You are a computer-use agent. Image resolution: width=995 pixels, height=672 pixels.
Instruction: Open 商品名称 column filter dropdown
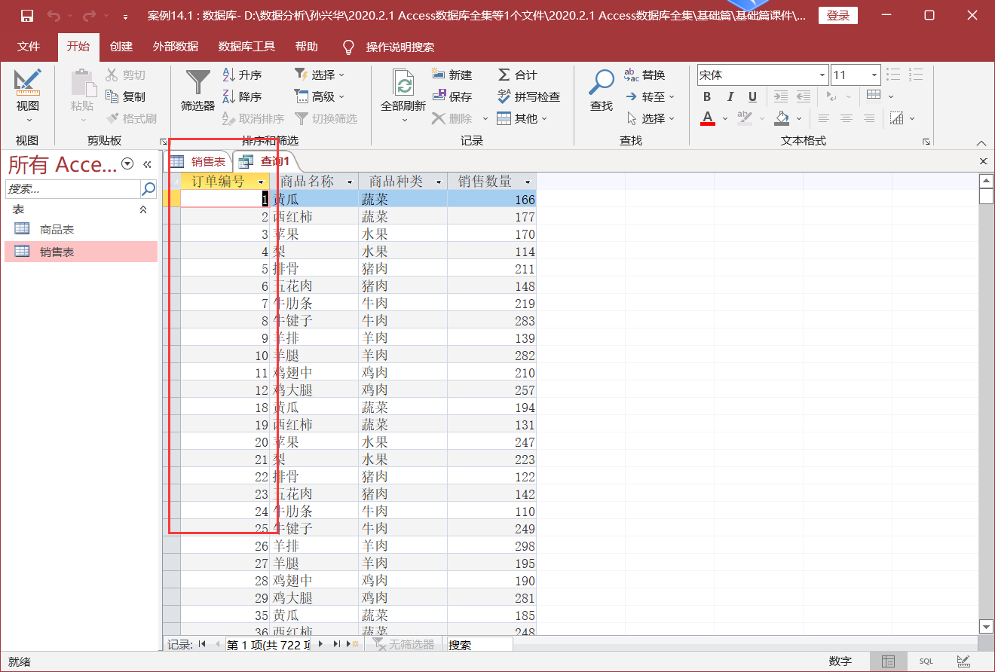tap(350, 182)
